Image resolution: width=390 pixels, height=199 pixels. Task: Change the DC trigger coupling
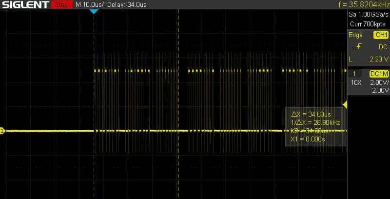383,47
